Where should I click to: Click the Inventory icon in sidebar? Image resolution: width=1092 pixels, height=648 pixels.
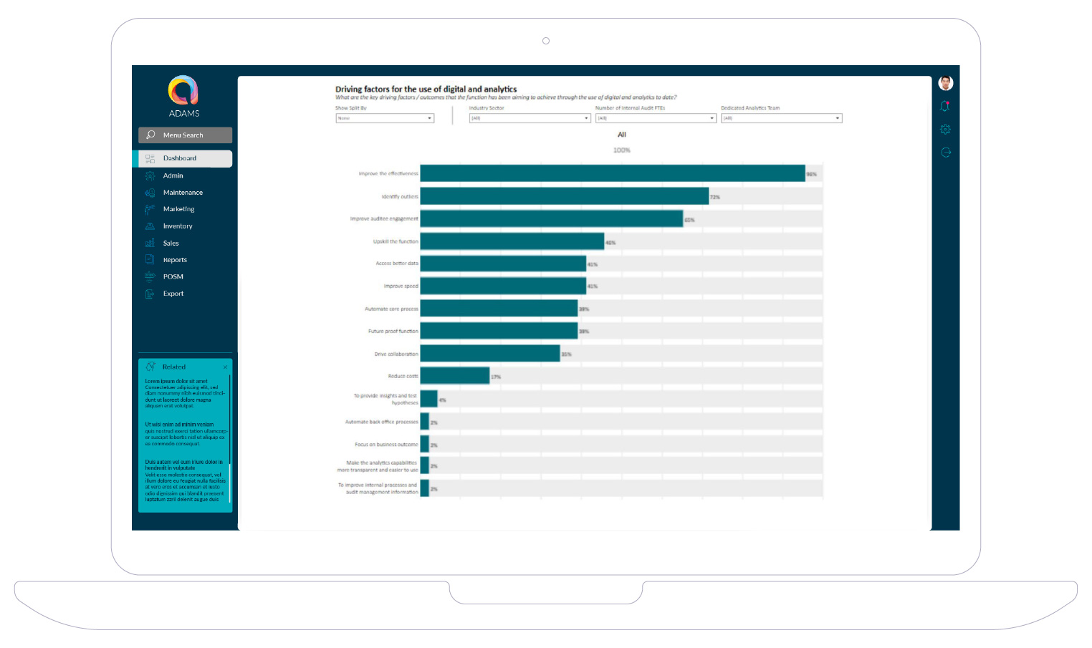(150, 226)
